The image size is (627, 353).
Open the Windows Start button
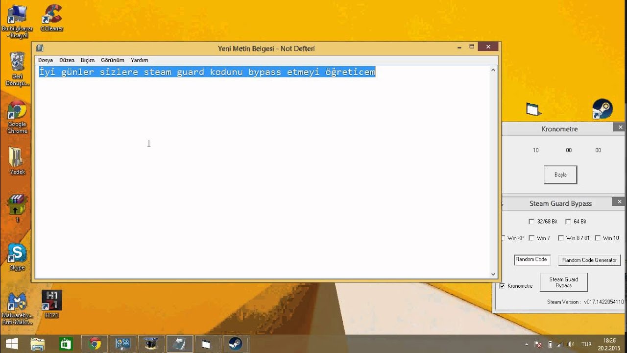[11, 344]
